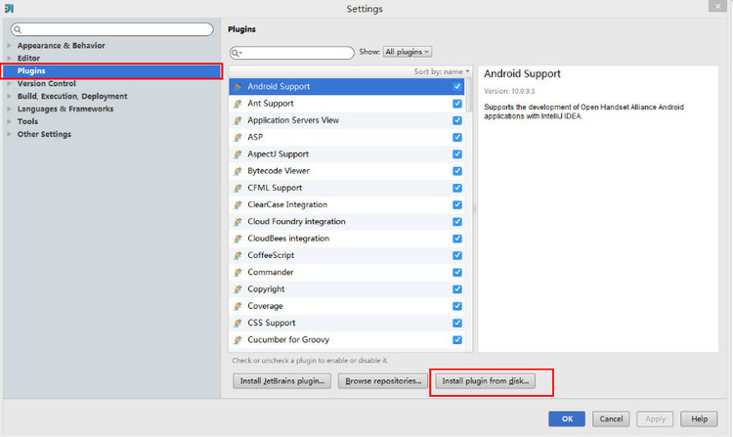Click the ClearCase Integration plugin icon

[x=237, y=204]
